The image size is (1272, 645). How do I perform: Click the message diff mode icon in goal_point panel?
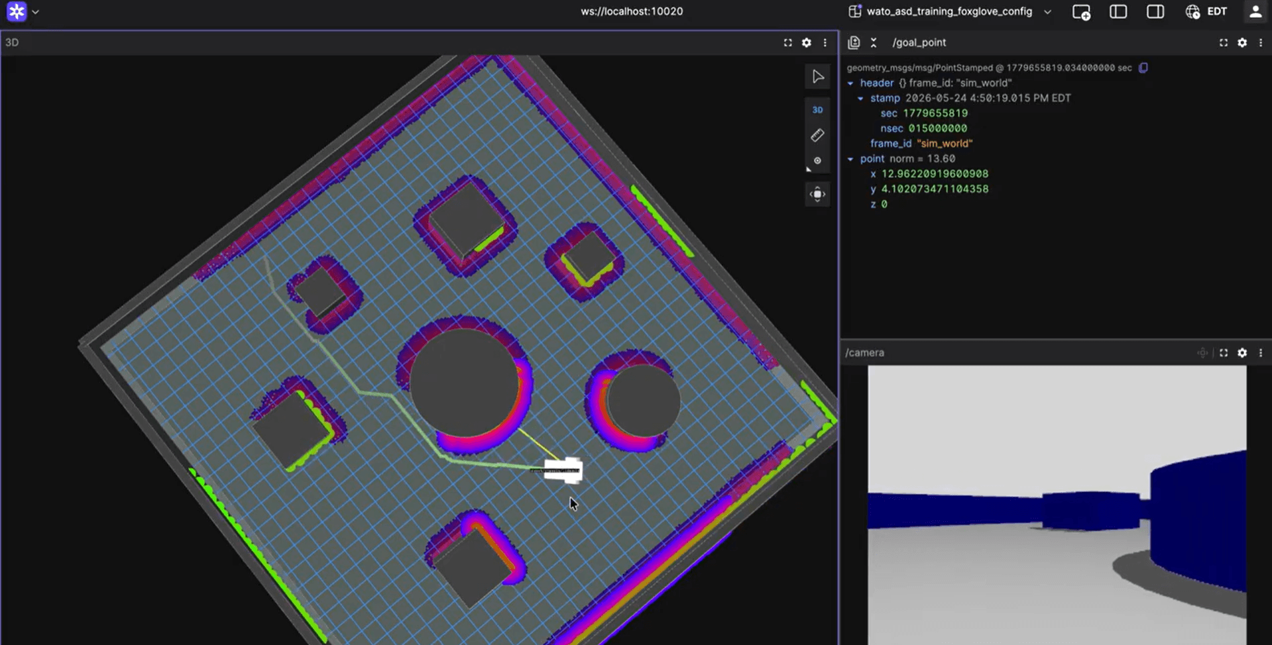click(x=854, y=42)
